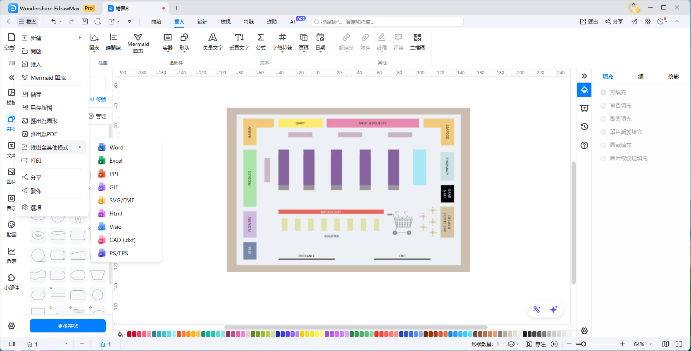
Task: Click the 匯出 button at top right
Action: (589, 22)
